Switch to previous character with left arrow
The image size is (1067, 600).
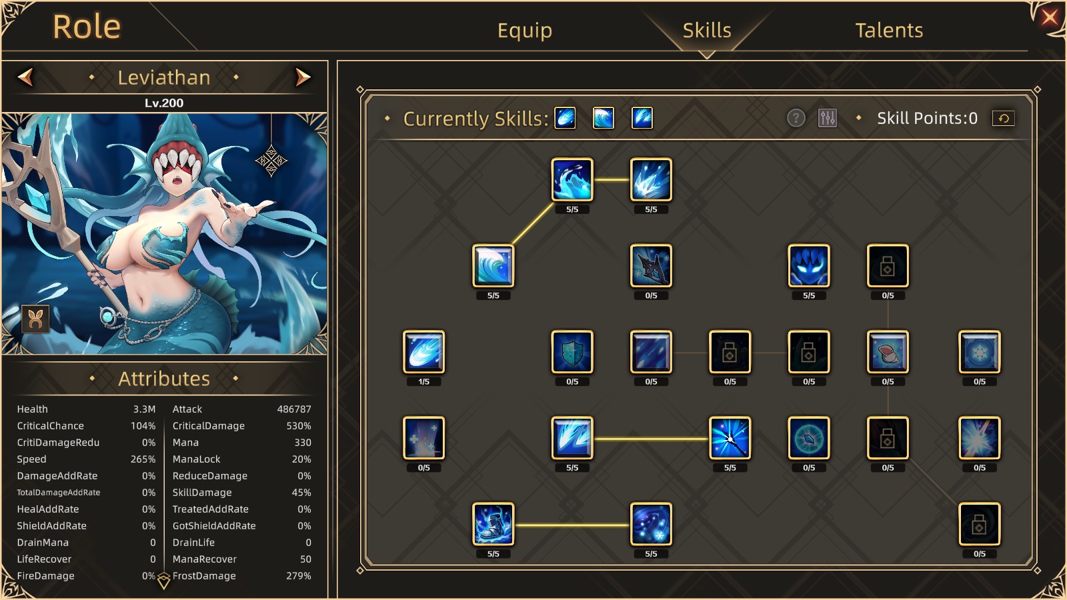pyautogui.click(x=25, y=77)
